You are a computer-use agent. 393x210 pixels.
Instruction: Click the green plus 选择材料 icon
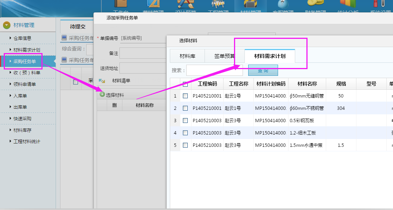pyautogui.click(x=102, y=95)
